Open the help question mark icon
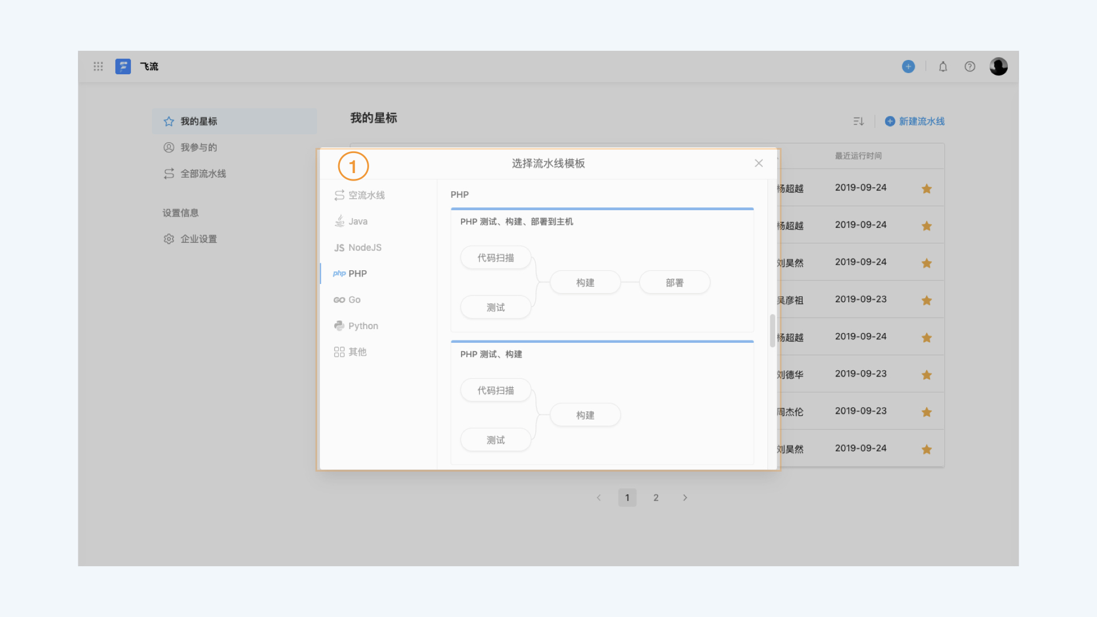Viewport: 1097px width, 617px height. click(970, 66)
